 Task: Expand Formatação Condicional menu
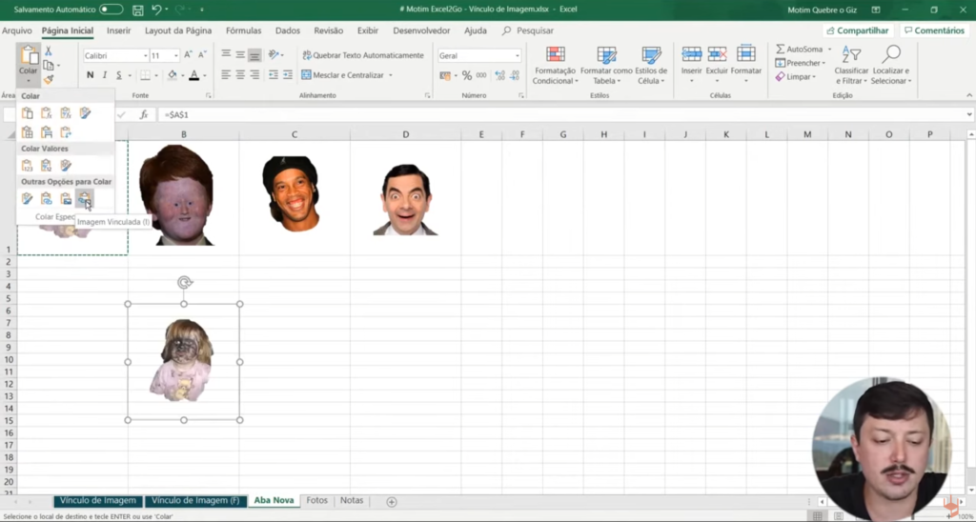556,64
